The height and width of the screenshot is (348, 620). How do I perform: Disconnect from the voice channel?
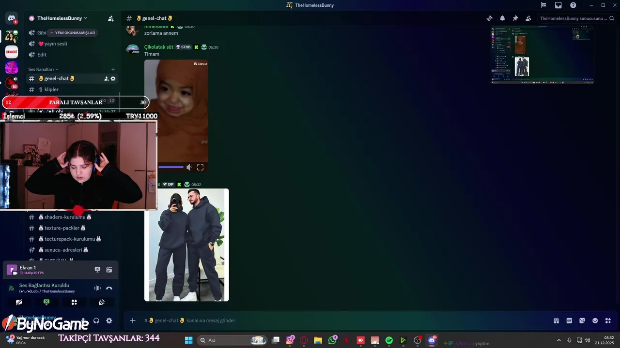109,288
